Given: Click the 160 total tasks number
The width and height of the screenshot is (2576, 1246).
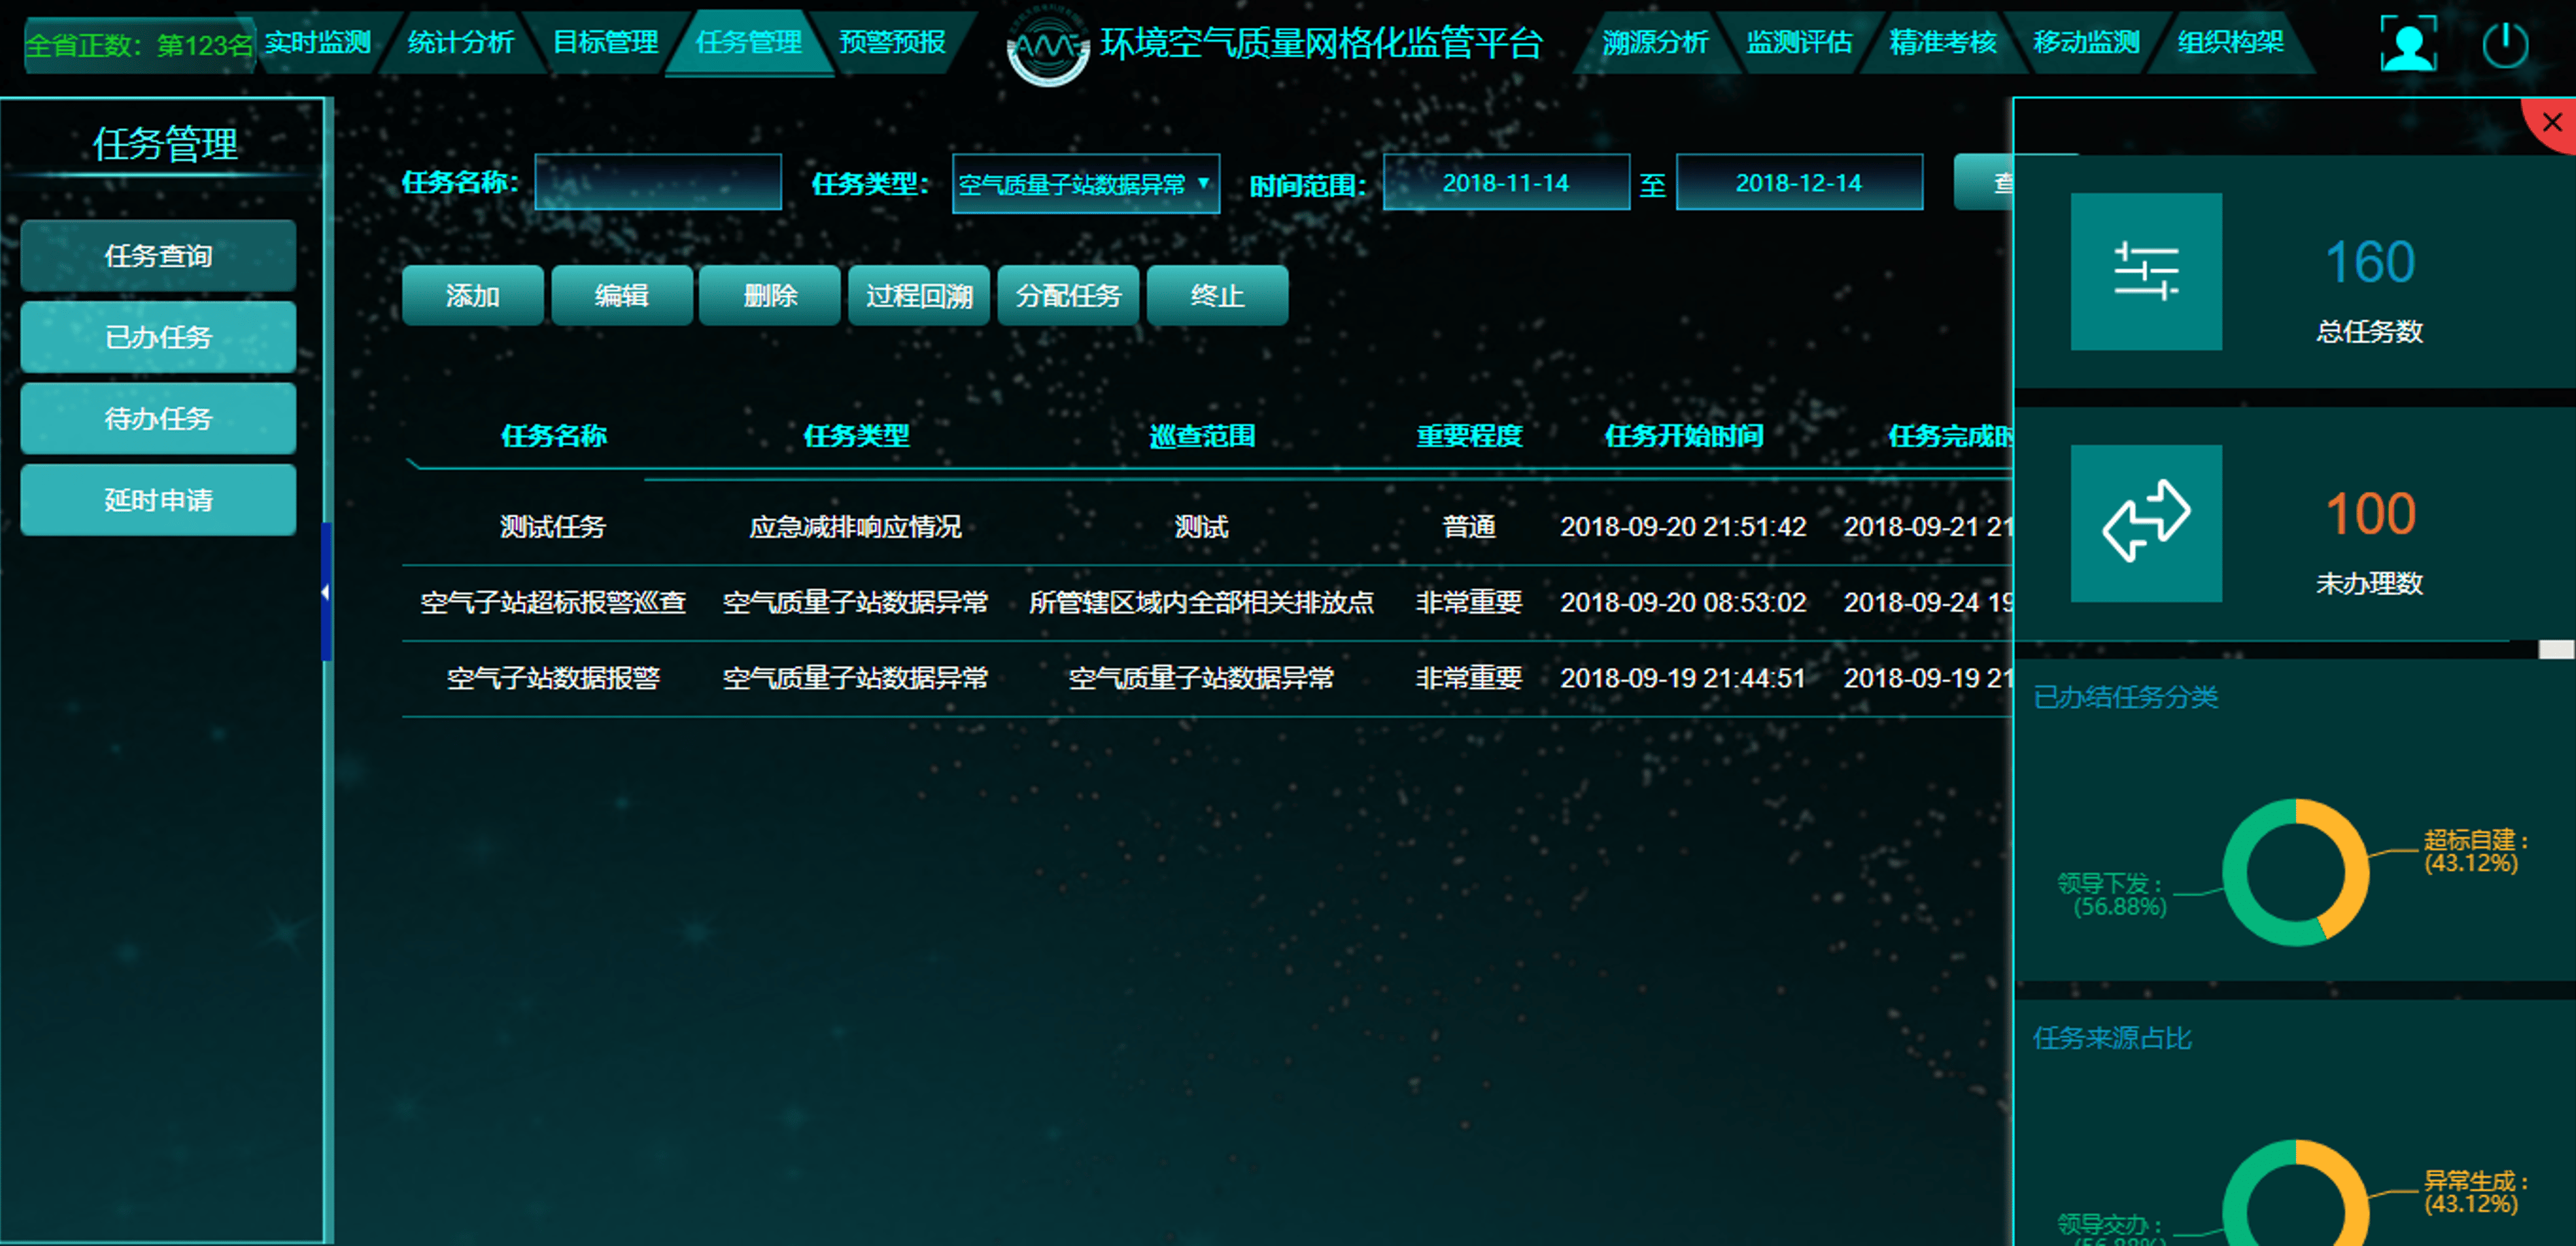Looking at the screenshot, I should (2369, 263).
